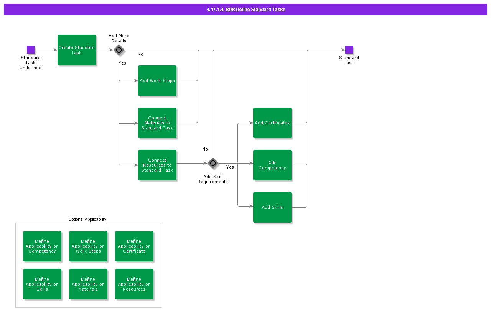Open the Create Standard Task box

point(77,50)
